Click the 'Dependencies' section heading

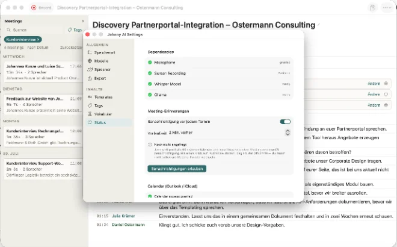click(161, 52)
